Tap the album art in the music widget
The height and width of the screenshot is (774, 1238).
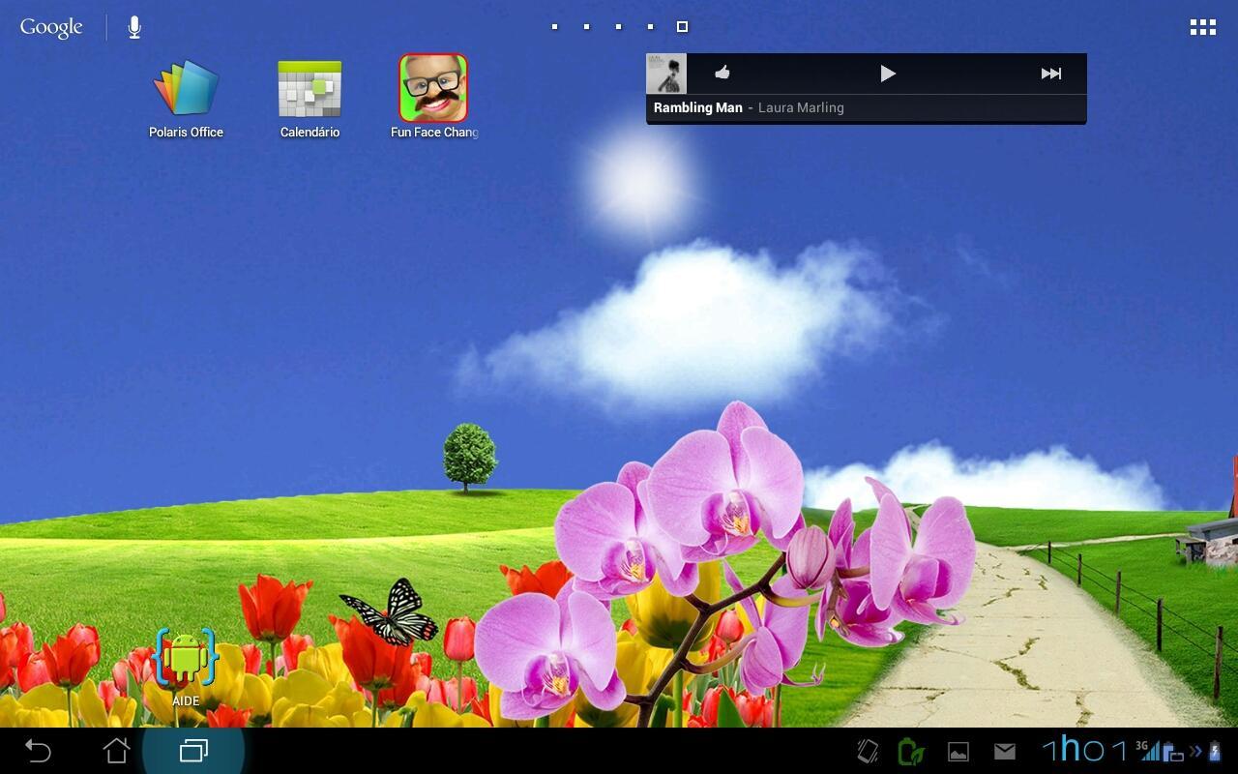click(666, 73)
